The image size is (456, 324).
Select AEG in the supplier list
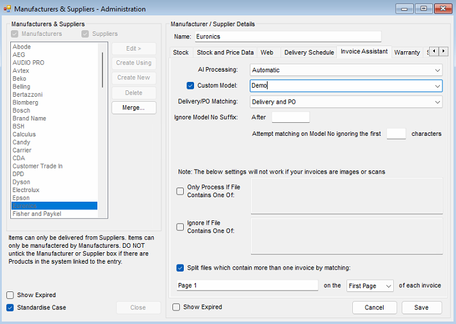pyautogui.click(x=54, y=54)
